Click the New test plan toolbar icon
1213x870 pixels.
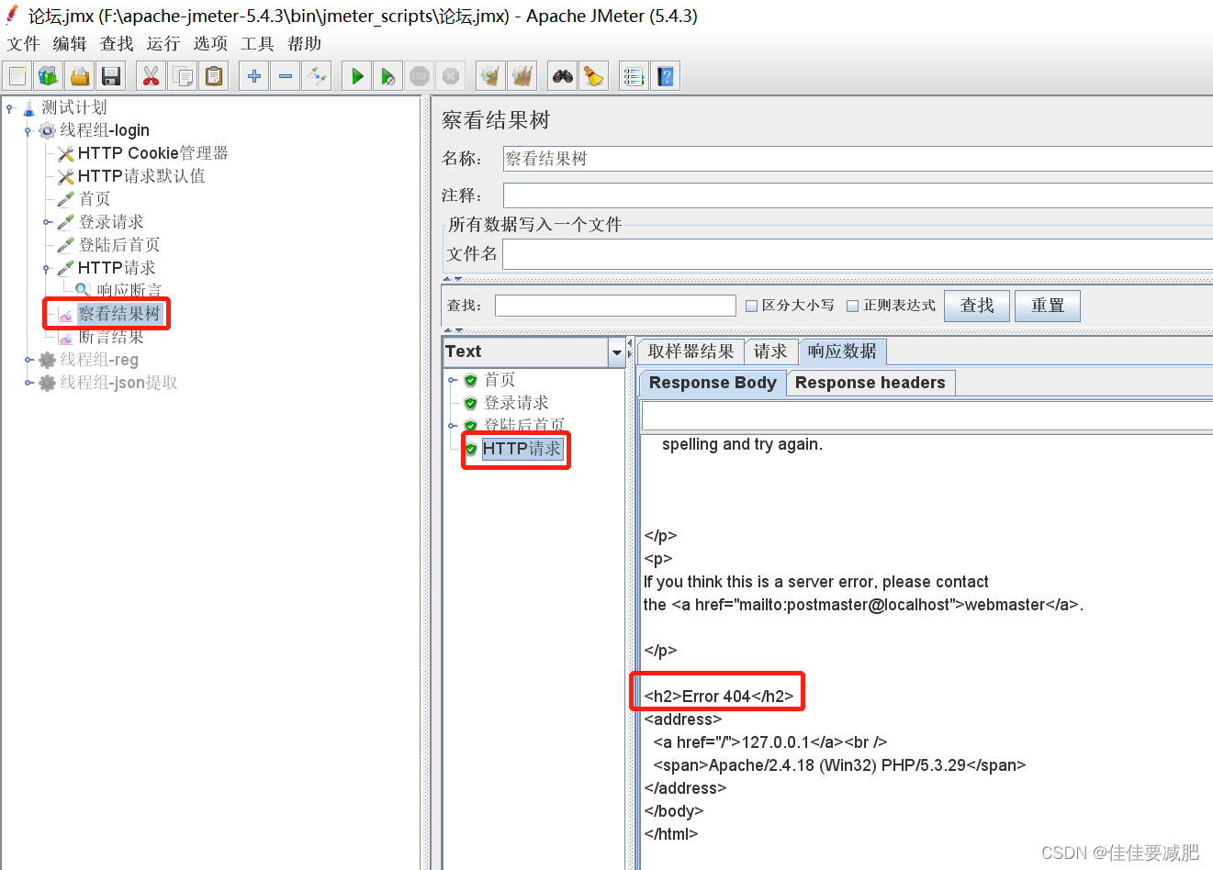[17, 76]
